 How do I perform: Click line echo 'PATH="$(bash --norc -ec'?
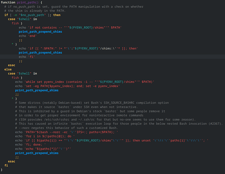(67, 132)
